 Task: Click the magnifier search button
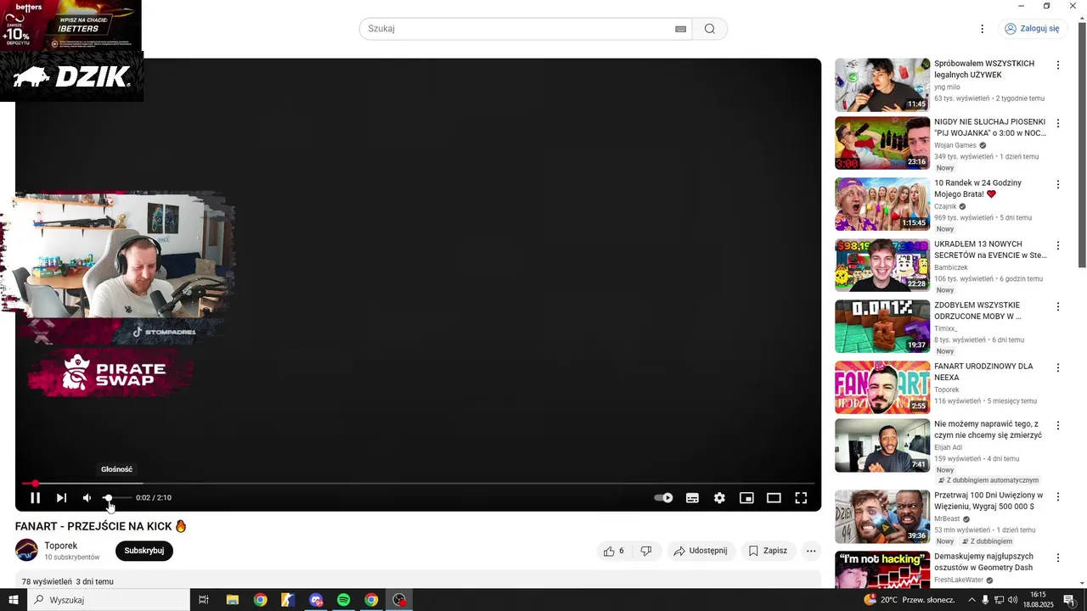click(x=710, y=29)
